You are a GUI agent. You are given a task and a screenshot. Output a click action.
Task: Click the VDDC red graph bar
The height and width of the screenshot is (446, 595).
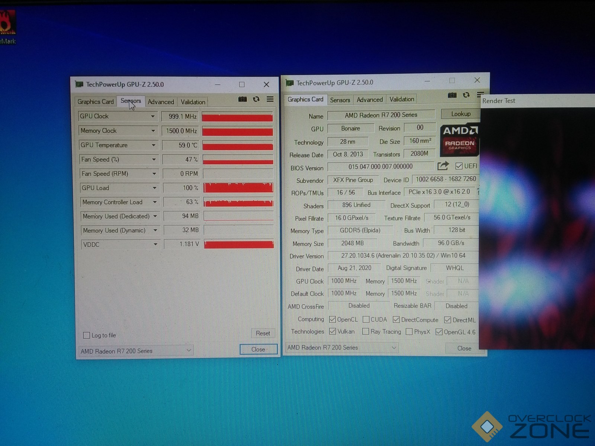[x=239, y=244]
